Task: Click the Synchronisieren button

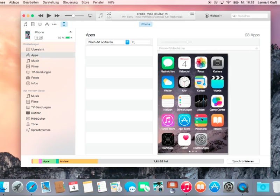Action: pyautogui.click(x=243, y=161)
